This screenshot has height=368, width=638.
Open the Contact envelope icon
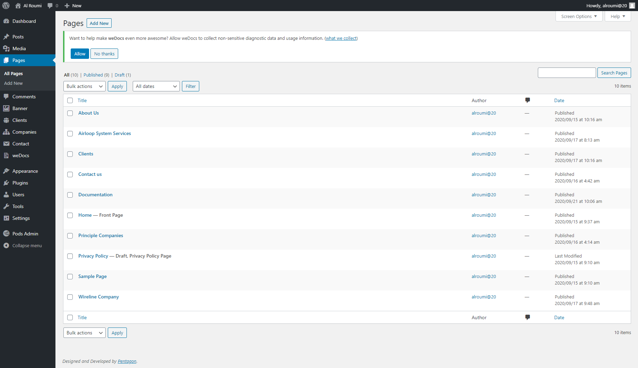(x=6, y=144)
